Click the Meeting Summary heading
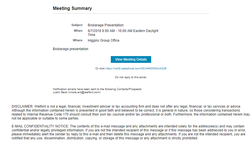Screen dimensions: 252x143 [72, 8]
